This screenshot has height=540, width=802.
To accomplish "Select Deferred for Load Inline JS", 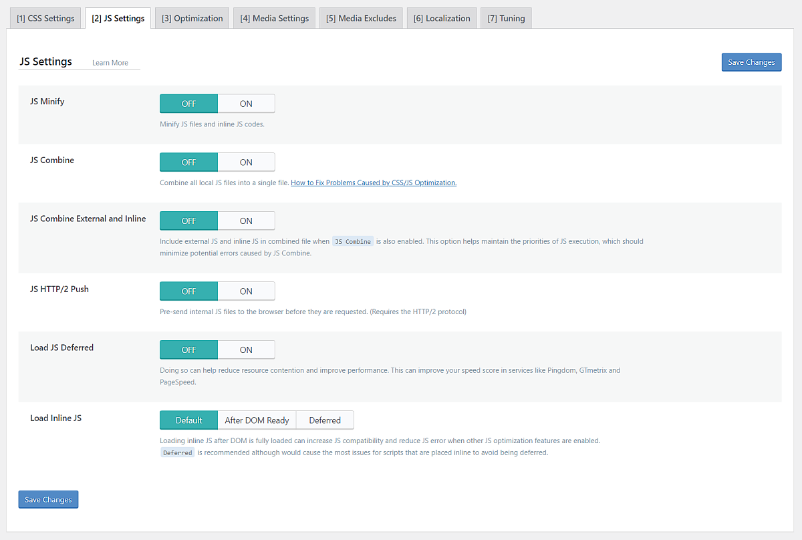I will point(325,420).
